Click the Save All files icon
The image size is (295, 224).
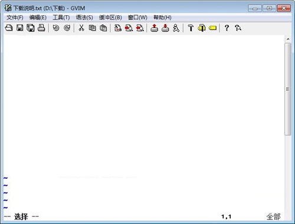[x=31, y=28]
